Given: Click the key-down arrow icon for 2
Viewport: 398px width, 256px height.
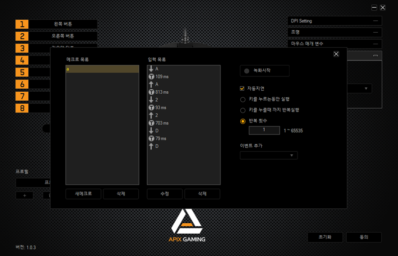Looking at the screenshot, I should [151, 100].
